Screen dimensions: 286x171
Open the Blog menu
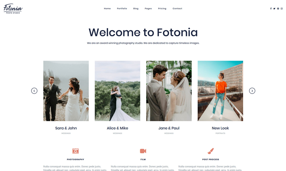(136, 9)
